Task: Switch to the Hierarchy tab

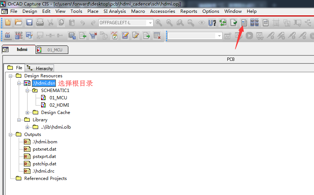Action: 40,68
